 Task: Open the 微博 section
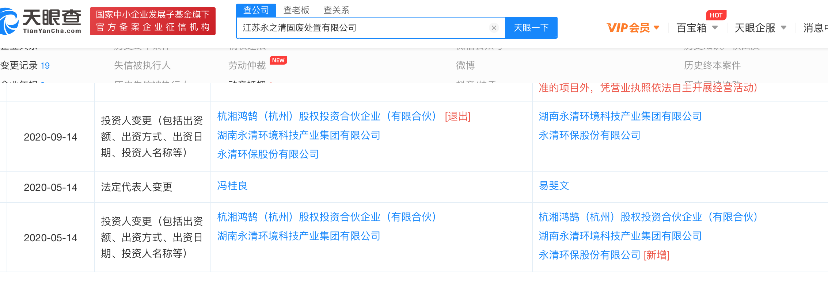465,65
